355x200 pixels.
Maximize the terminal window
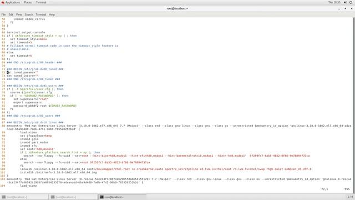coord(345,9)
